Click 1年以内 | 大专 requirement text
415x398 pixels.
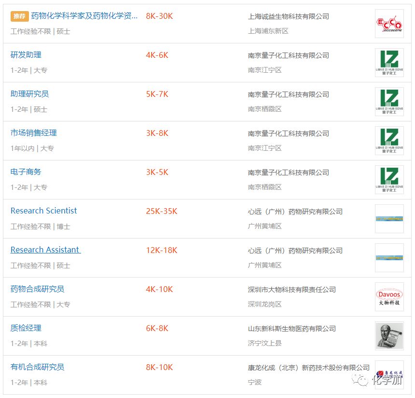click(x=32, y=148)
